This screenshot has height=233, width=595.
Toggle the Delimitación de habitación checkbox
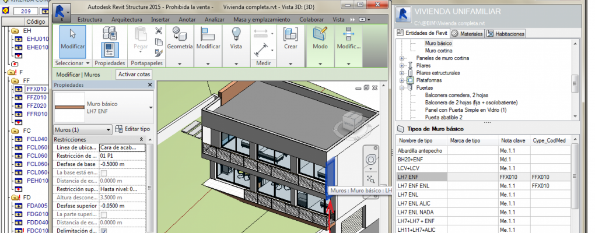click(104, 231)
